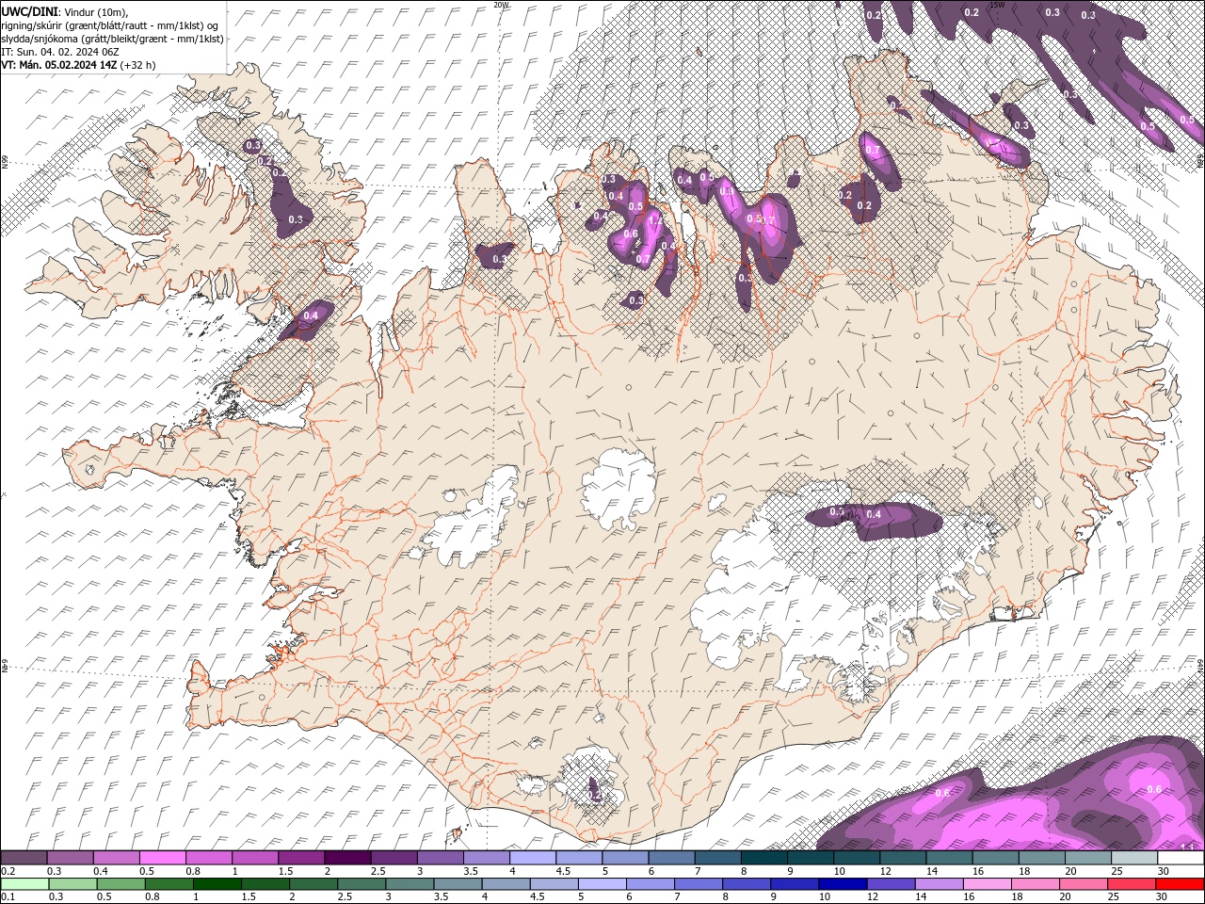Click the 1.1 precipitation value in the southeast sea
1205x904 pixels.
pos(1186,847)
